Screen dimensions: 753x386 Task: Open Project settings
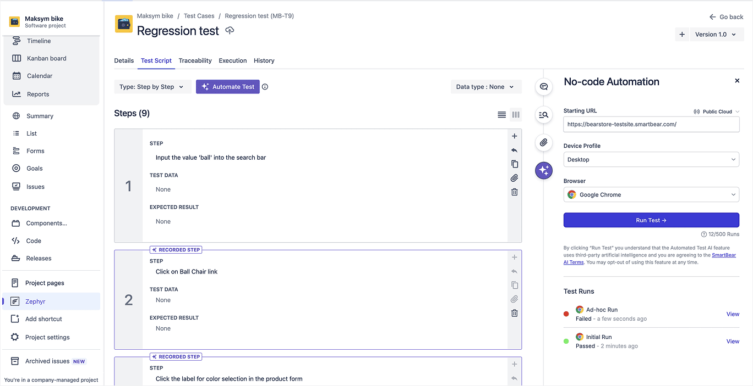(47, 337)
